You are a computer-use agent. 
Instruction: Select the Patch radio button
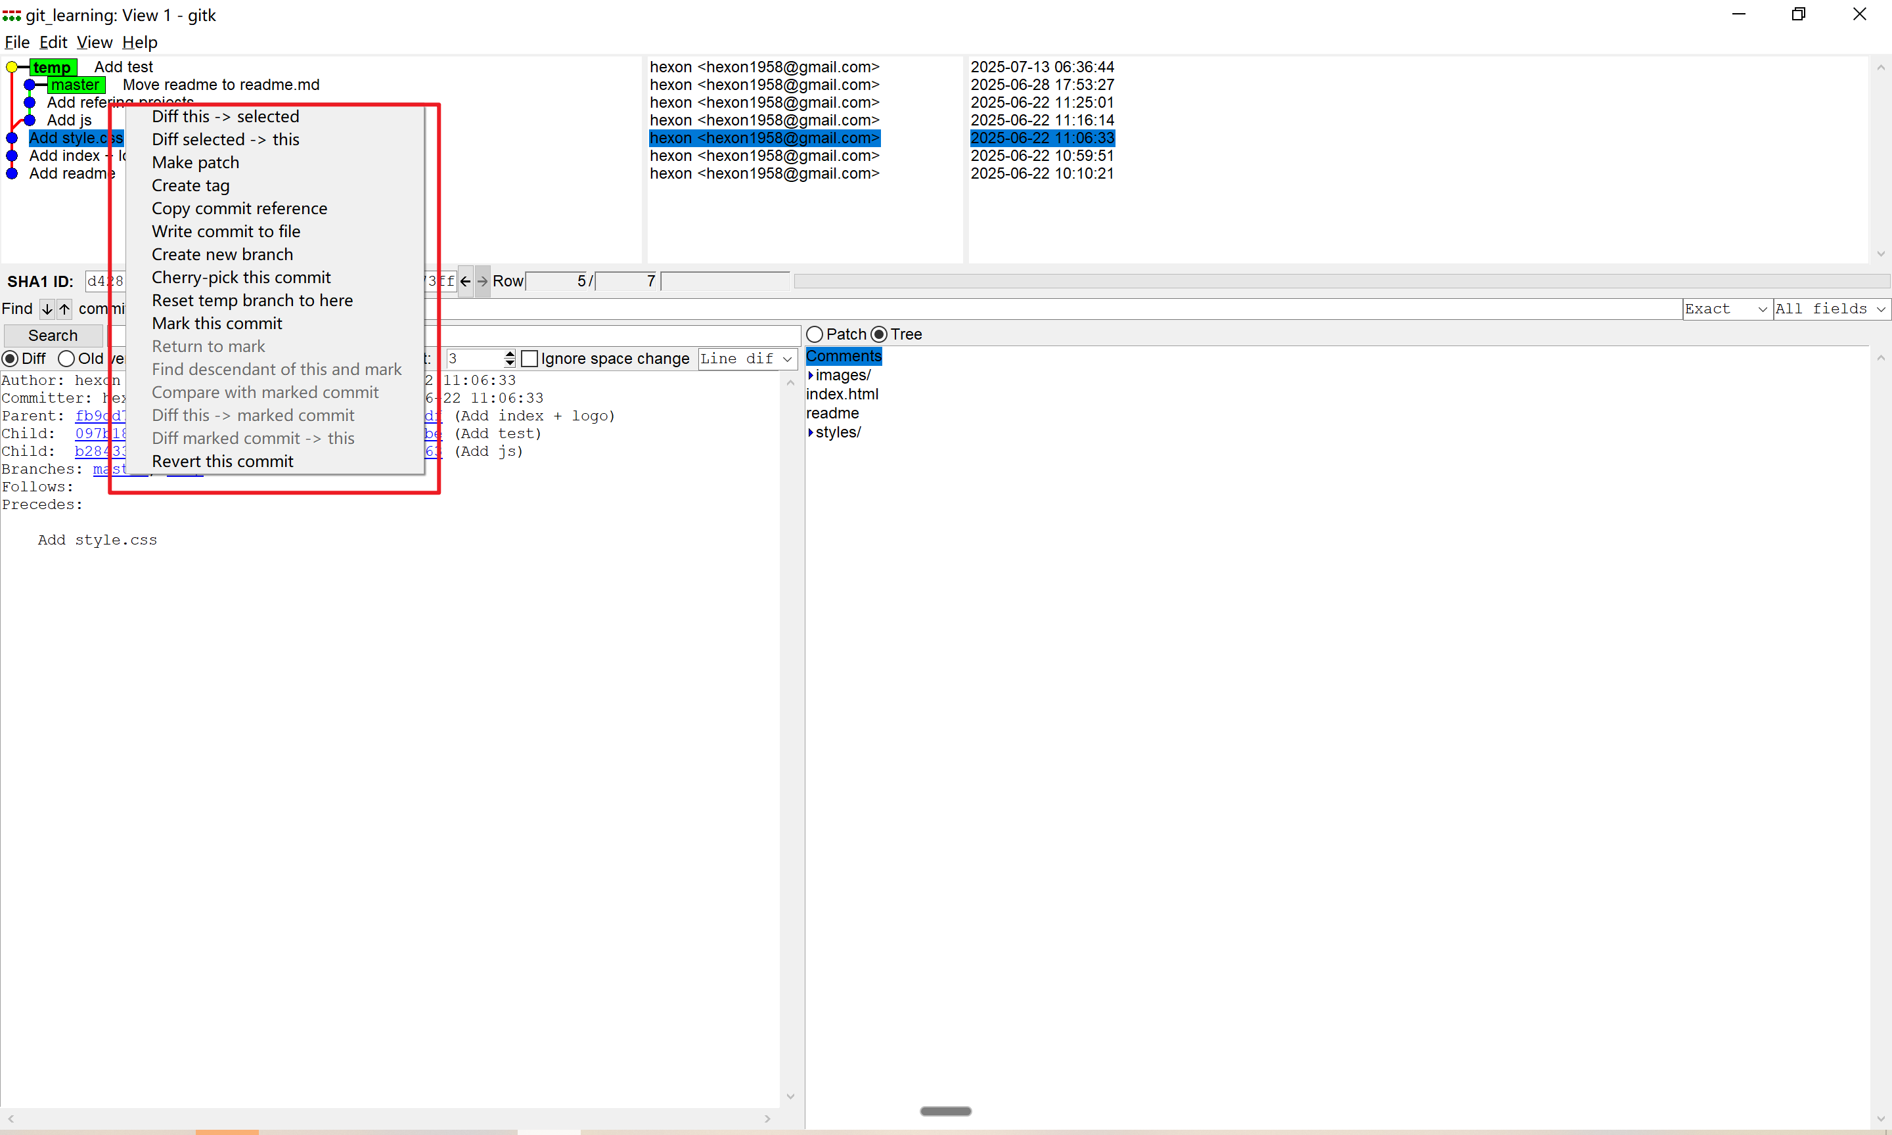pyautogui.click(x=815, y=334)
